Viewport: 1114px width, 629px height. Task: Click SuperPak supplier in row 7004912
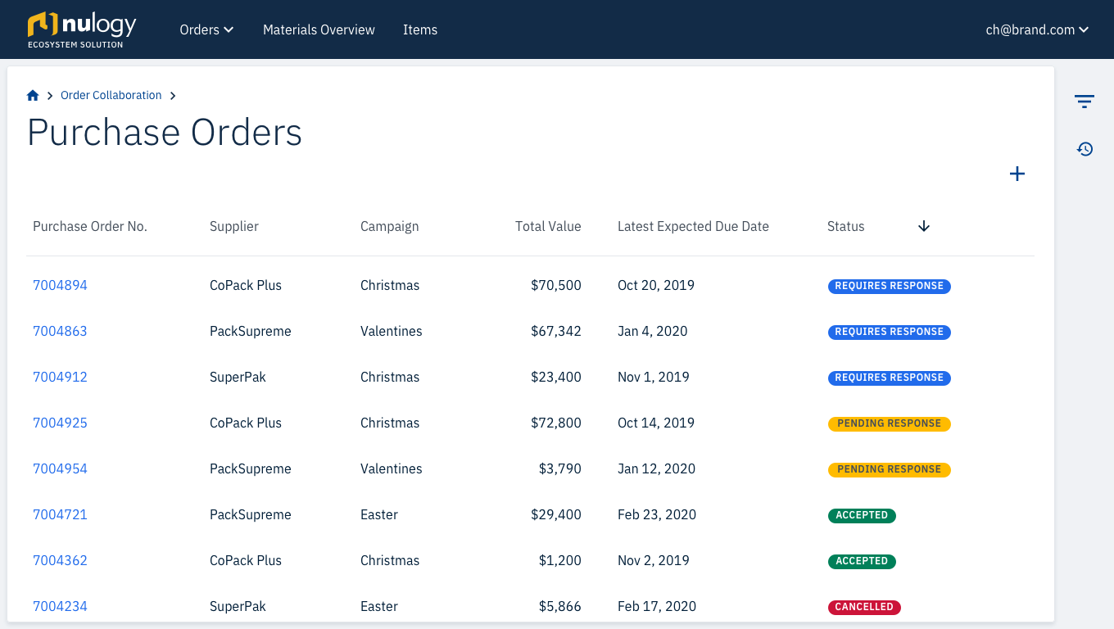click(x=238, y=377)
